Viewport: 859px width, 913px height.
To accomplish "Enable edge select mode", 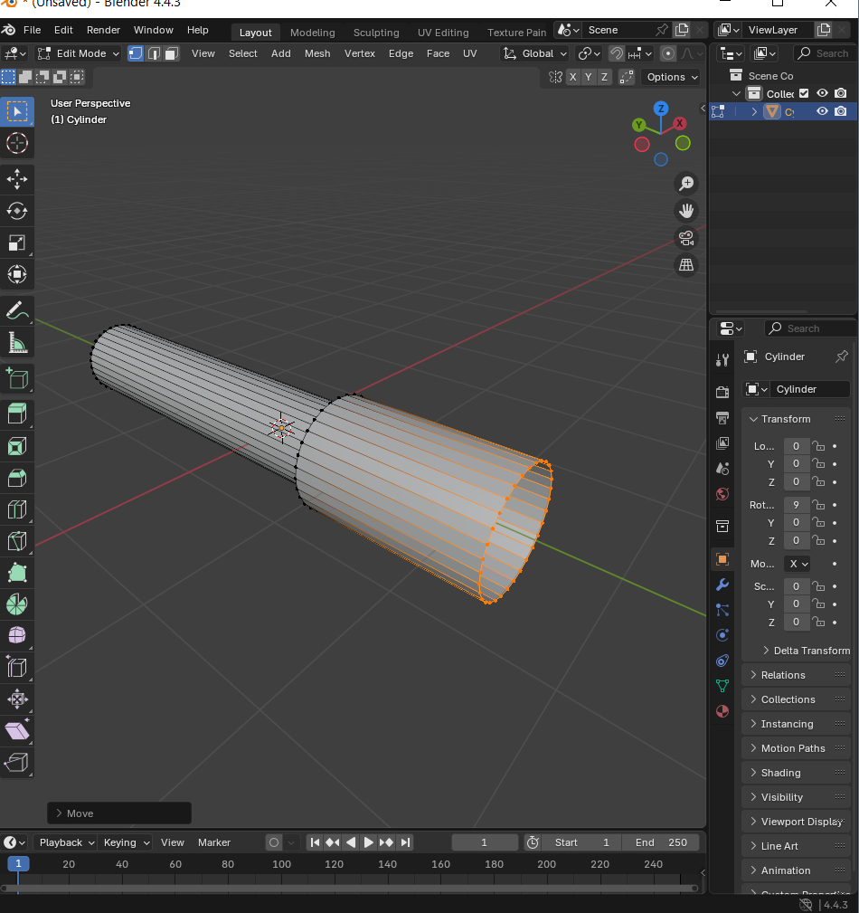I will click(x=154, y=53).
